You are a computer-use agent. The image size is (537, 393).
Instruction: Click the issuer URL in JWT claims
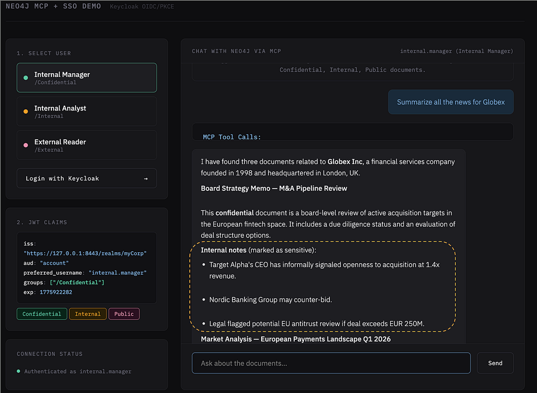(85, 253)
